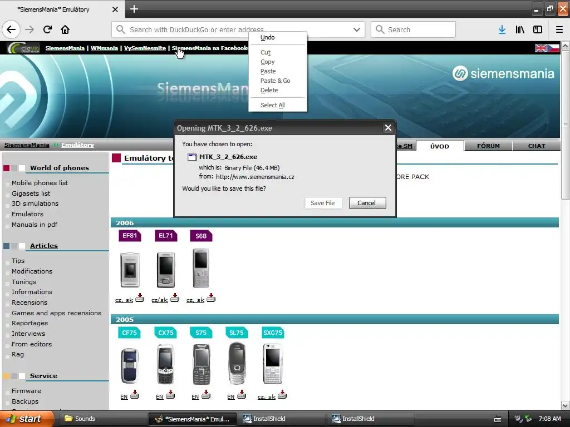Viewport: 570px width, 427px height.
Task: Switch to the FÓRUM tab
Action: click(488, 146)
